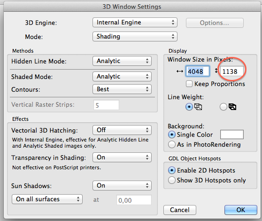Click 'Not effective on PostScript printers.' note
Viewport: 262px width, 221px height.
click(57, 167)
